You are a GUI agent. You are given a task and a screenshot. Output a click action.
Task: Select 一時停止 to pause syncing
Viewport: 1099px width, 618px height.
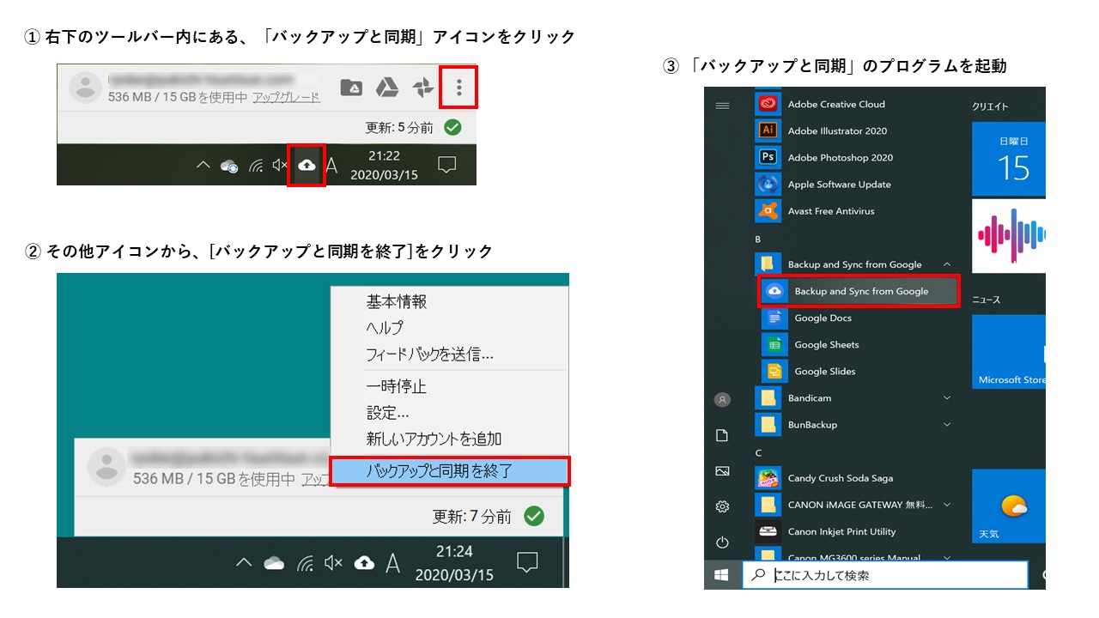click(x=396, y=387)
